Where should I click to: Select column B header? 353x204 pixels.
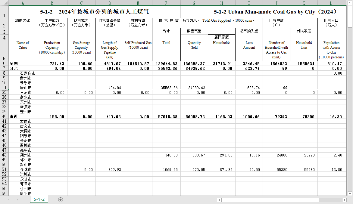[52, 3]
